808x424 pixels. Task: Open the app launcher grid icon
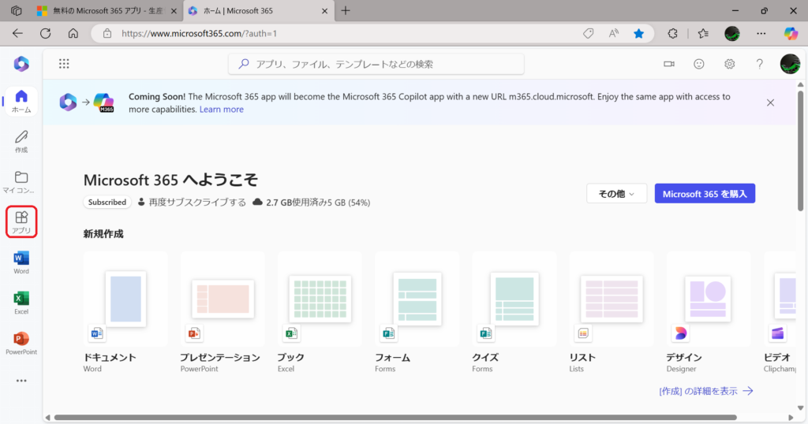pos(64,64)
